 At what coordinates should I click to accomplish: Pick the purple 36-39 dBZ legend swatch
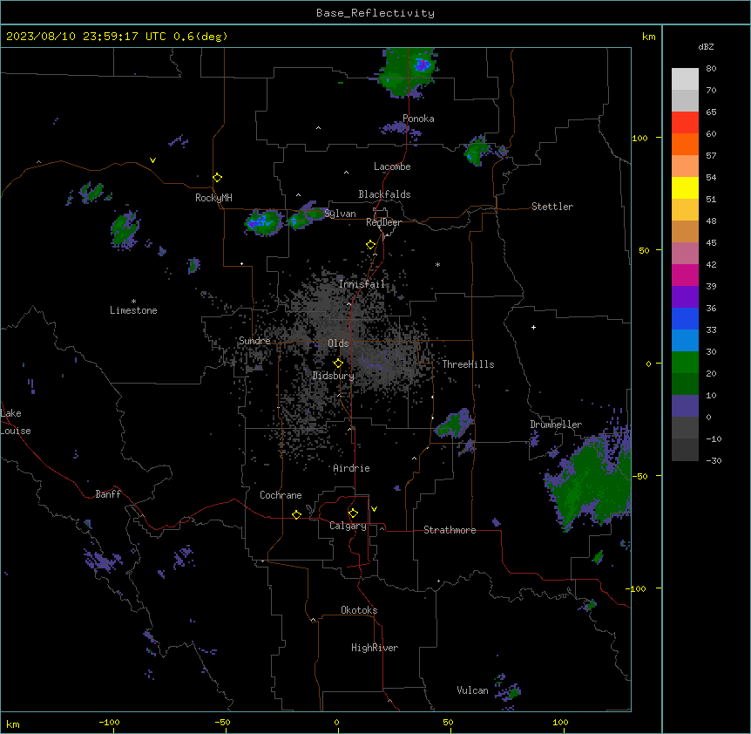[685, 297]
